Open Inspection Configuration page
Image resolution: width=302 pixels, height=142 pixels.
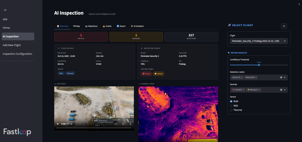18,54
